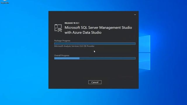Cancel the SSMS installation

pyautogui.click(x=95, y=82)
